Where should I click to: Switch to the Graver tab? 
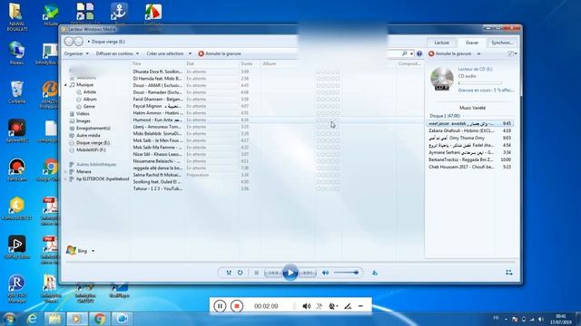coord(472,43)
